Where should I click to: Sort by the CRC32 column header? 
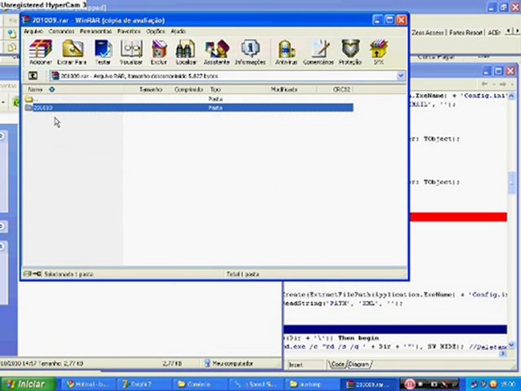[341, 90]
